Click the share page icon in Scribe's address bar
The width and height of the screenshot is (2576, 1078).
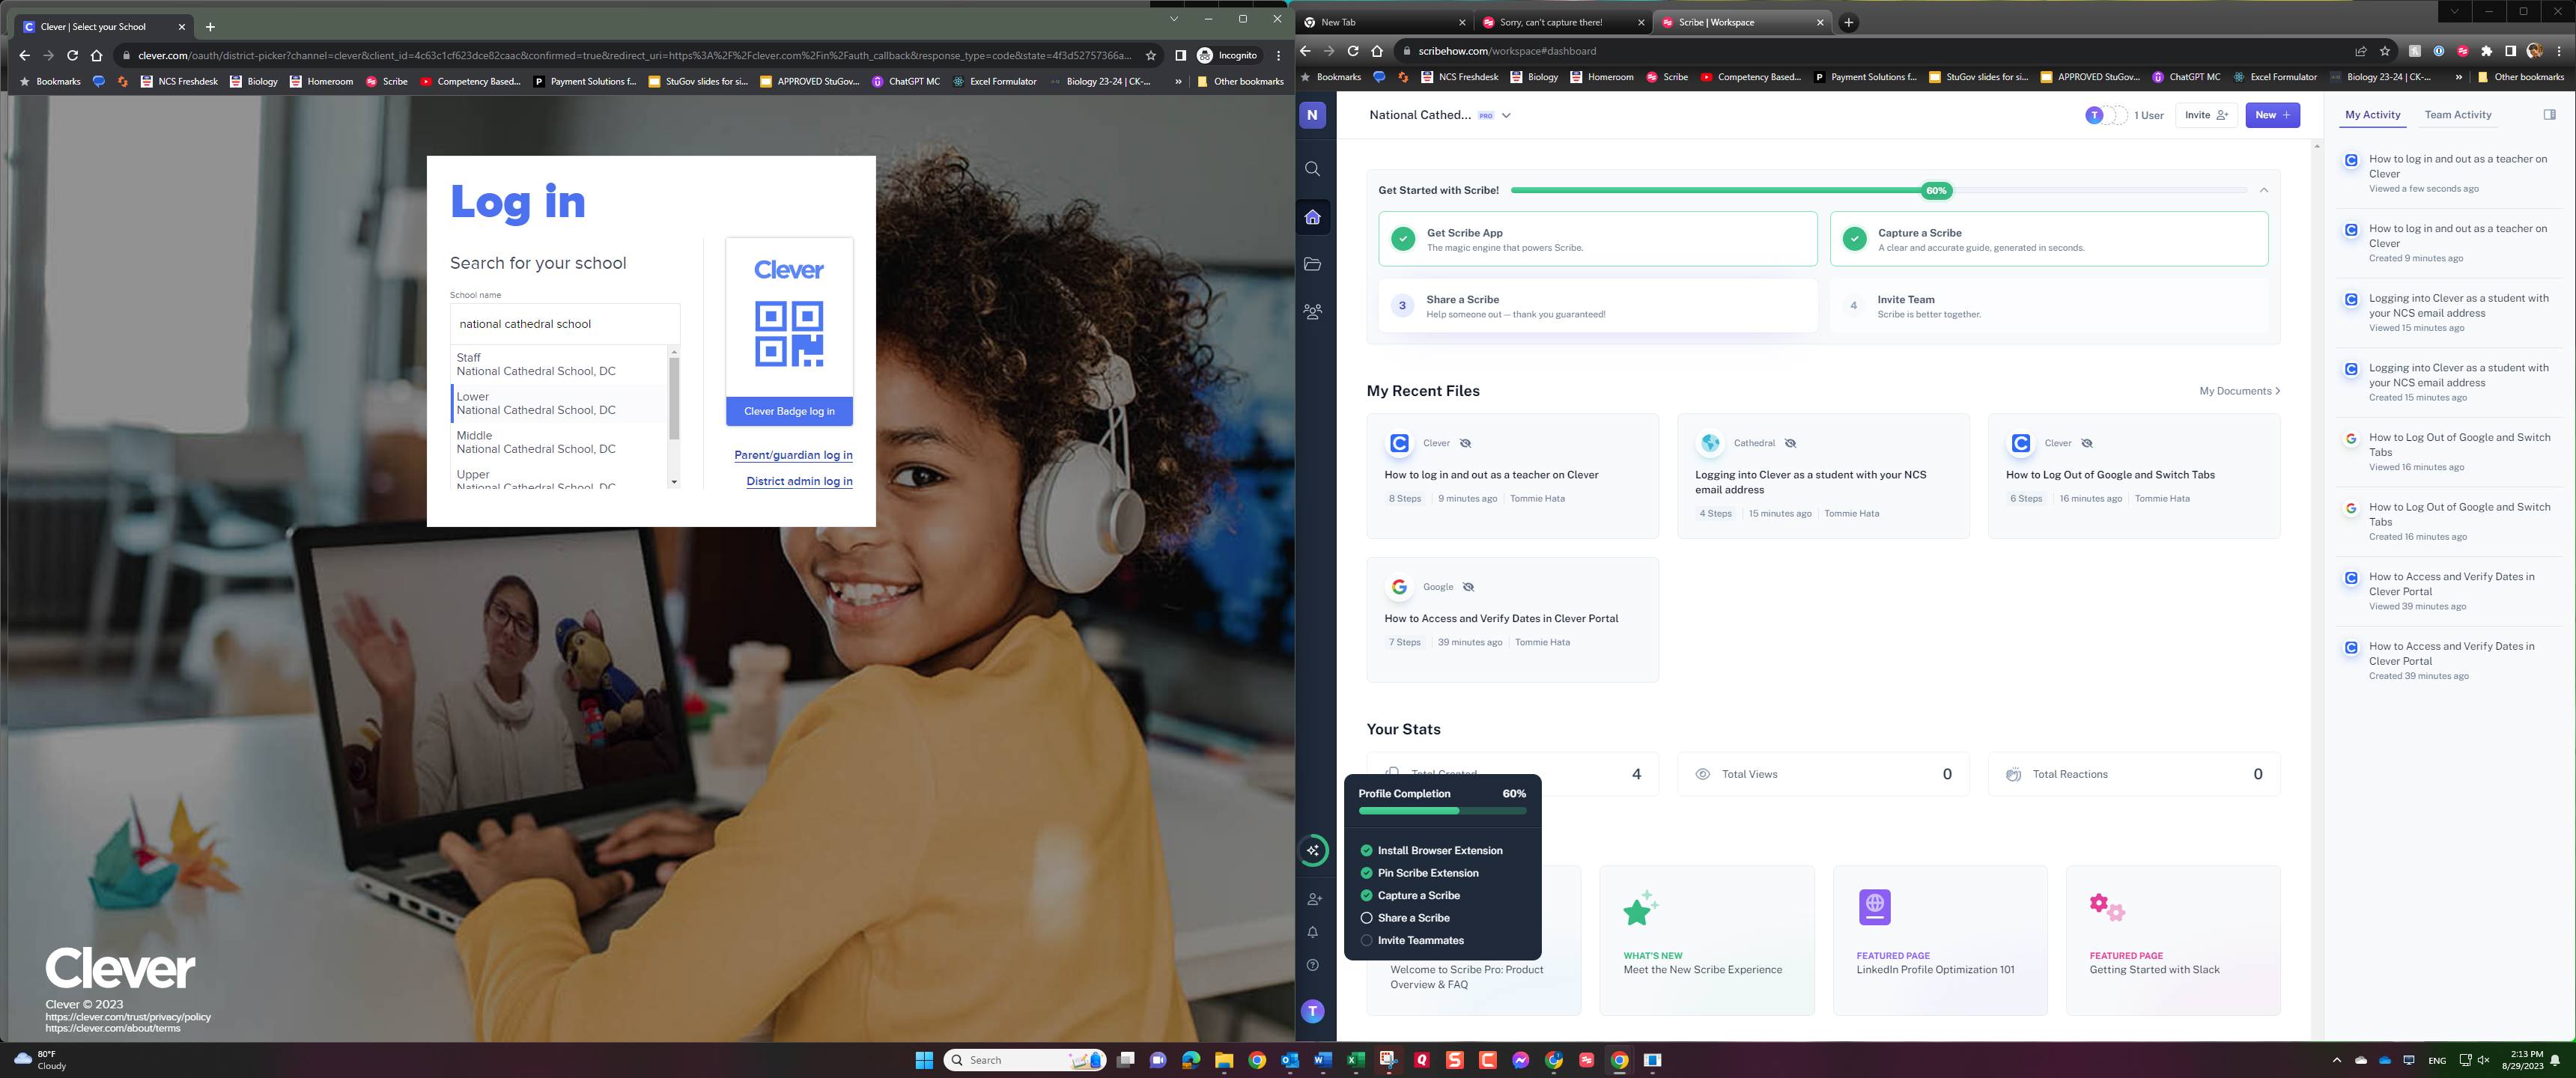pyautogui.click(x=2361, y=51)
